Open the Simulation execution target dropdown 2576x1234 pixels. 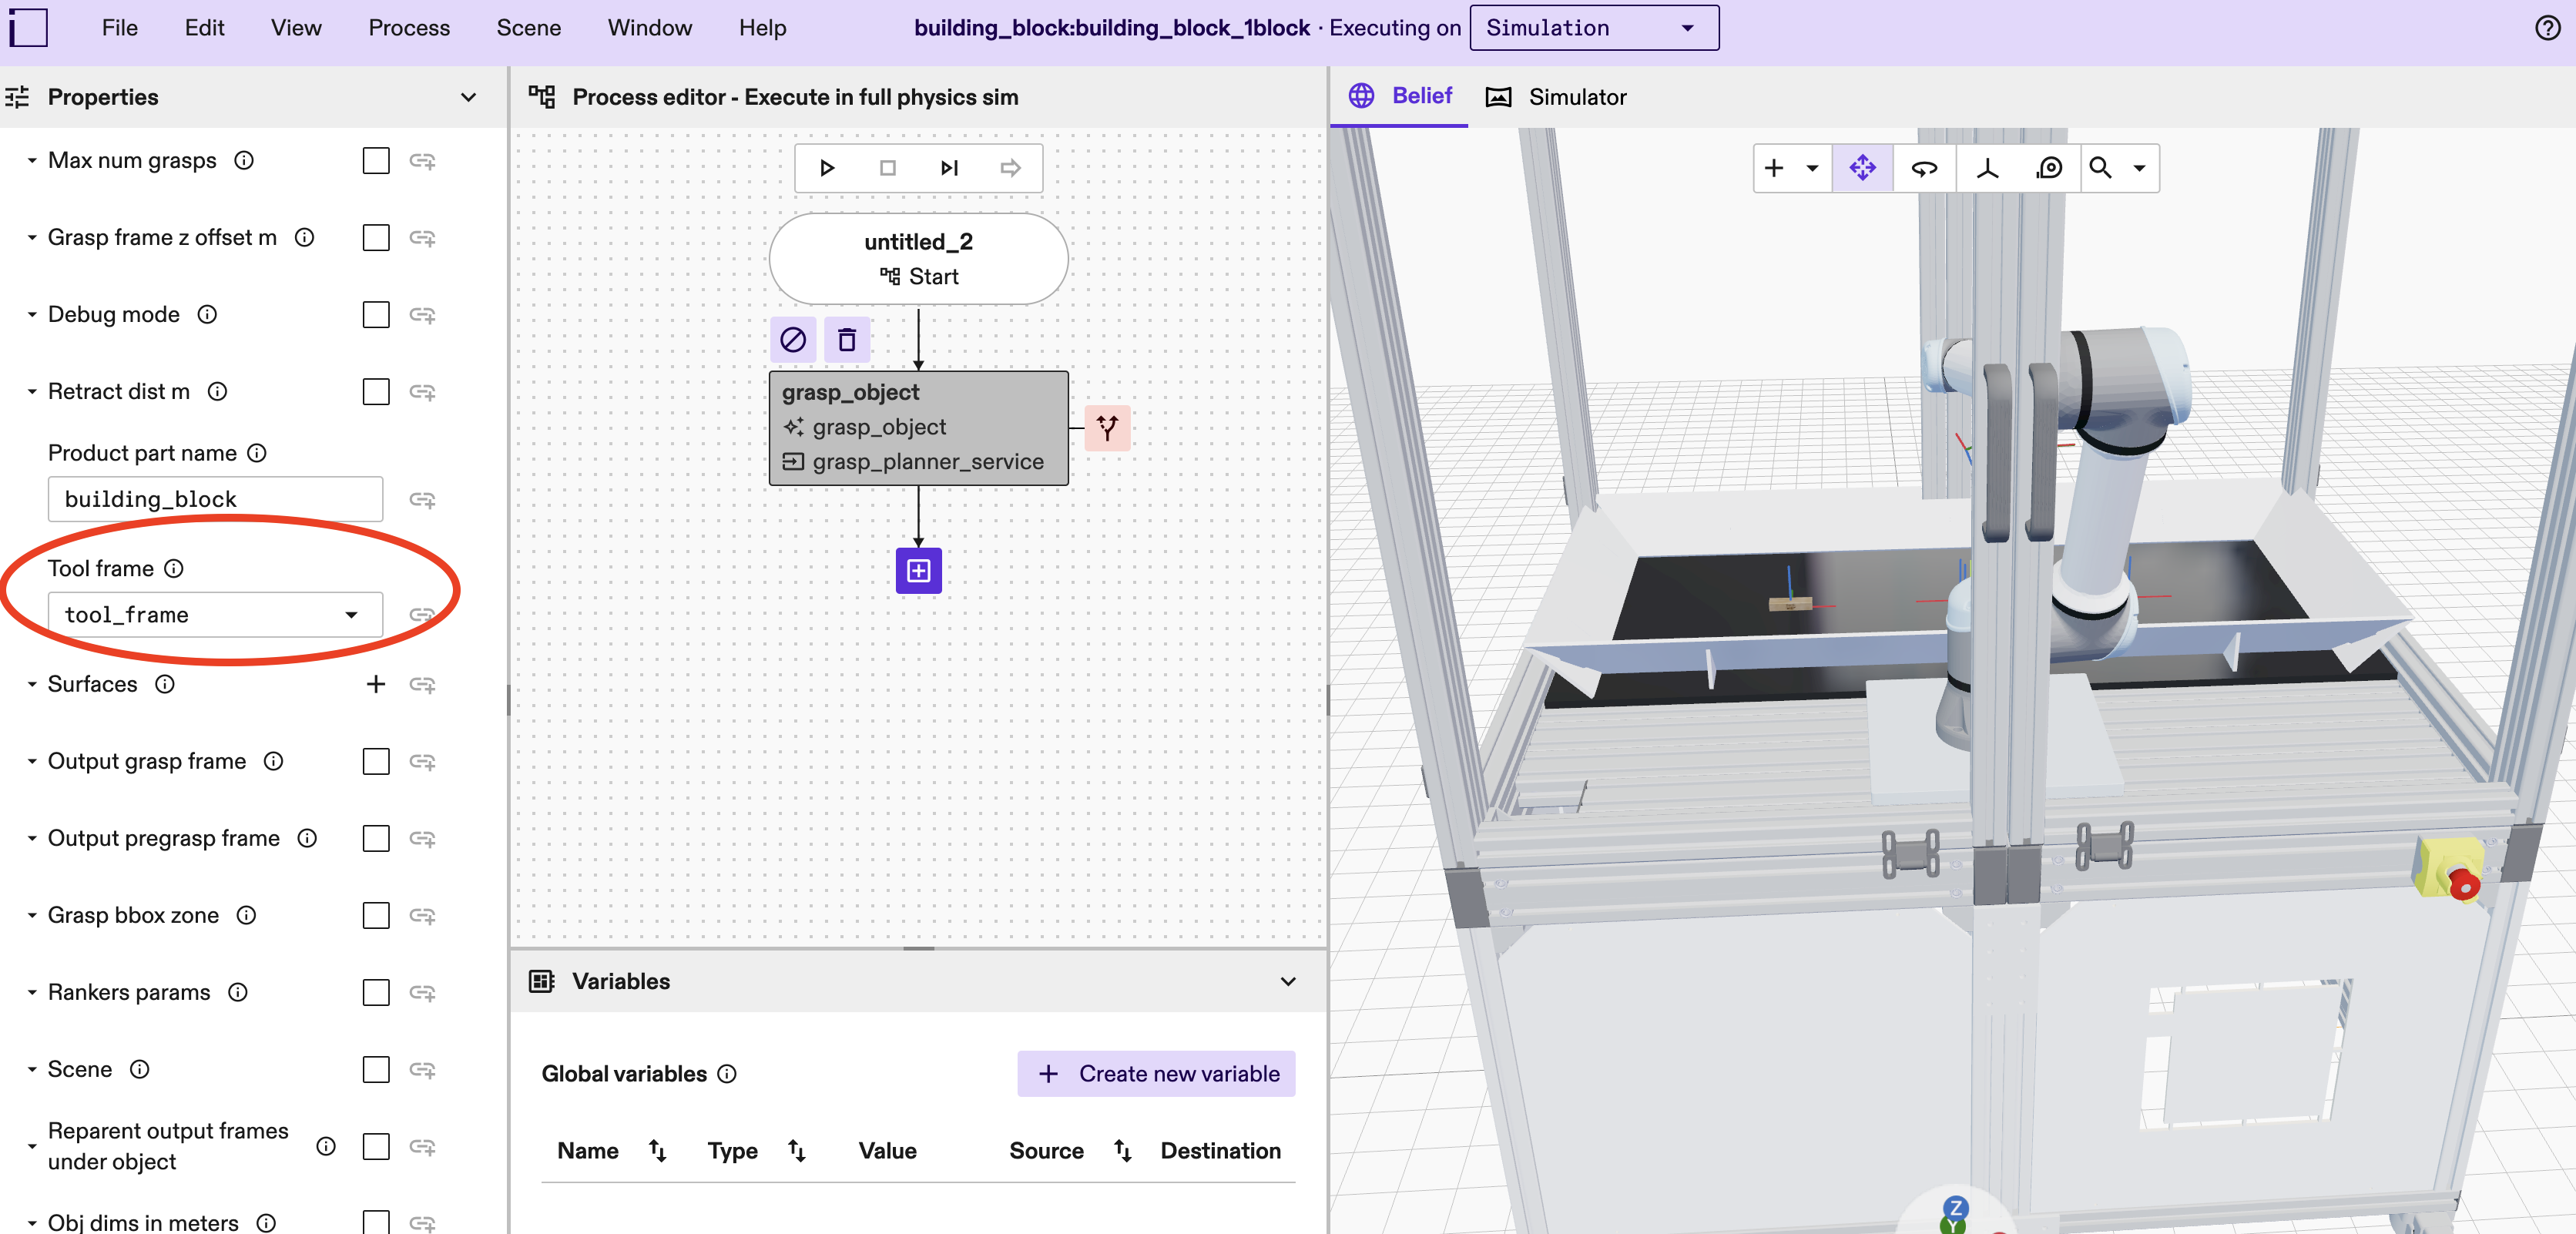coord(1593,27)
